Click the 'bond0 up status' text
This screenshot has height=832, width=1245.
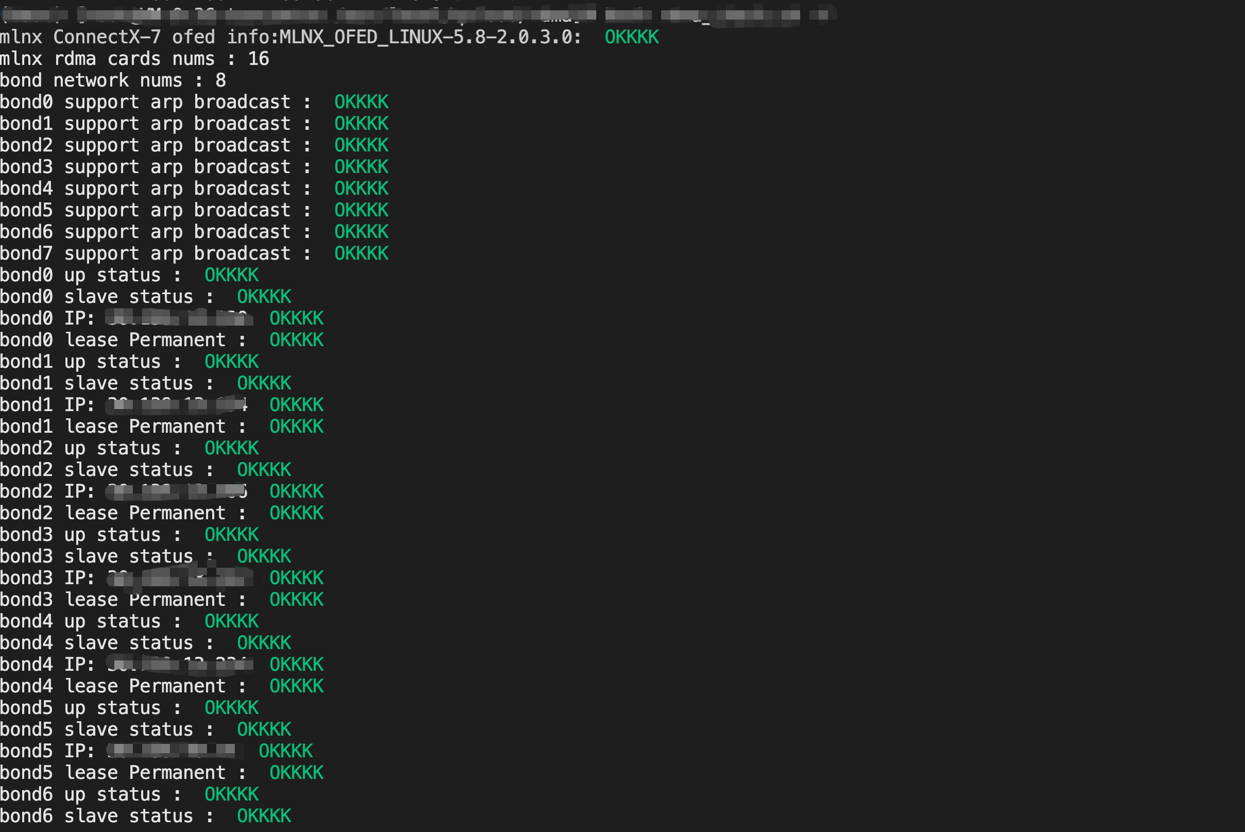click(79, 276)
